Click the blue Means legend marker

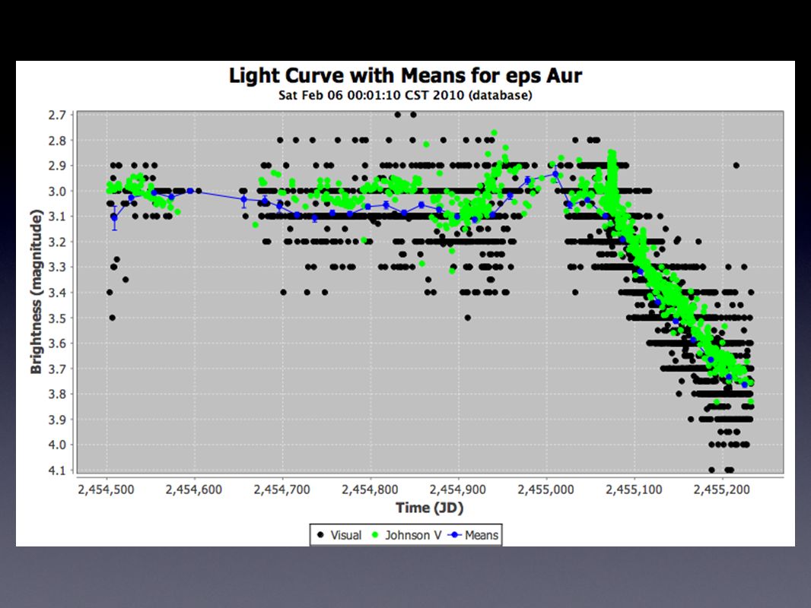click(x=455, y=535)
